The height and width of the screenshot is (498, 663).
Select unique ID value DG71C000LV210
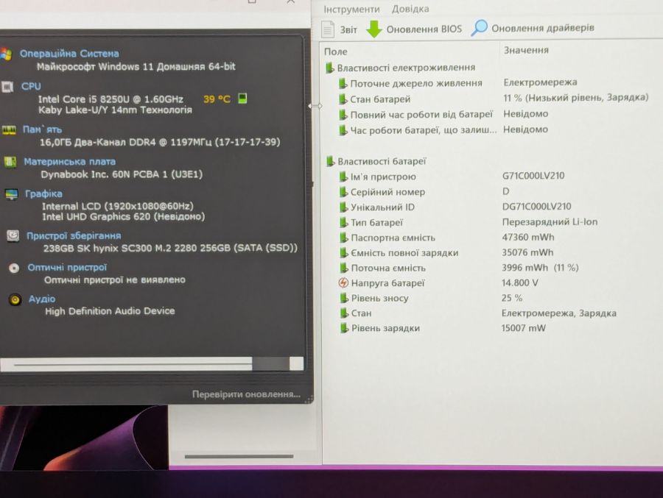point(536,207)
